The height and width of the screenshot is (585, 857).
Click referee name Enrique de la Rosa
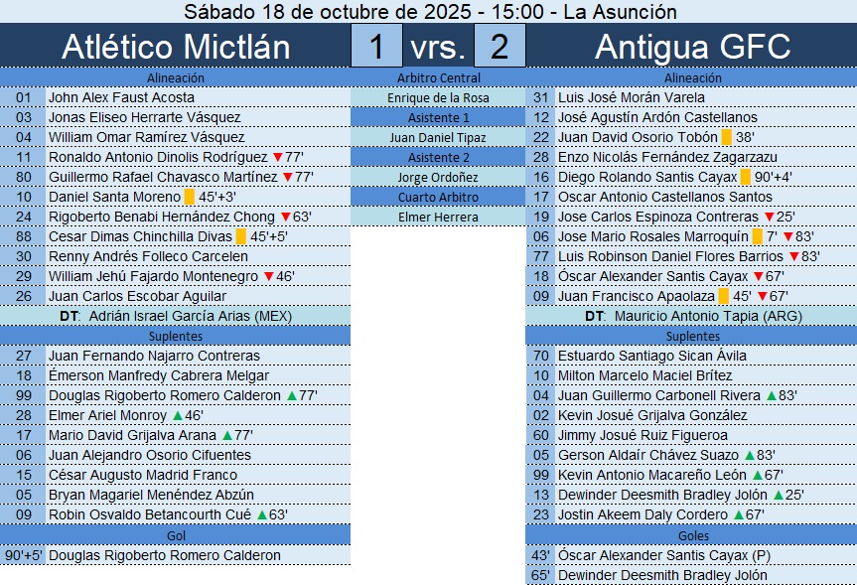438,97
